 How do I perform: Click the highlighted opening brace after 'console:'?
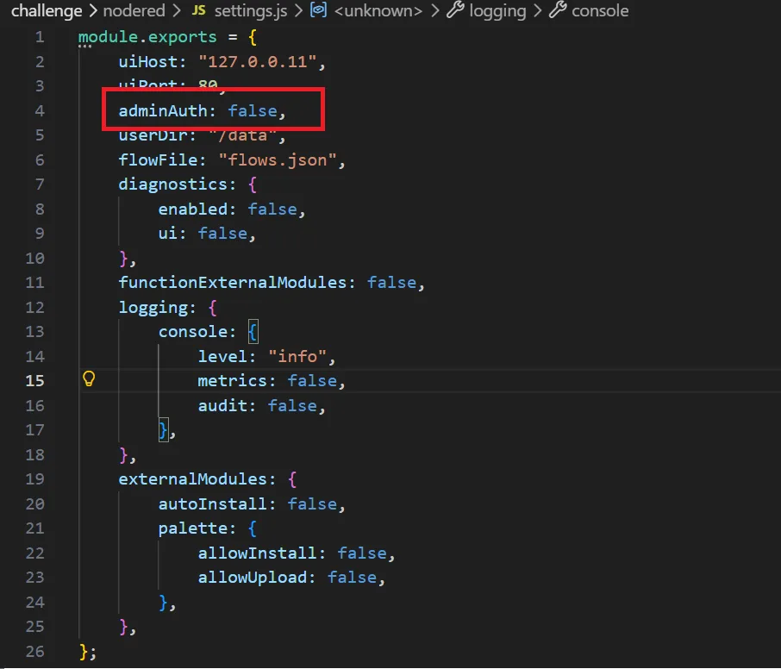coord(253,332)
